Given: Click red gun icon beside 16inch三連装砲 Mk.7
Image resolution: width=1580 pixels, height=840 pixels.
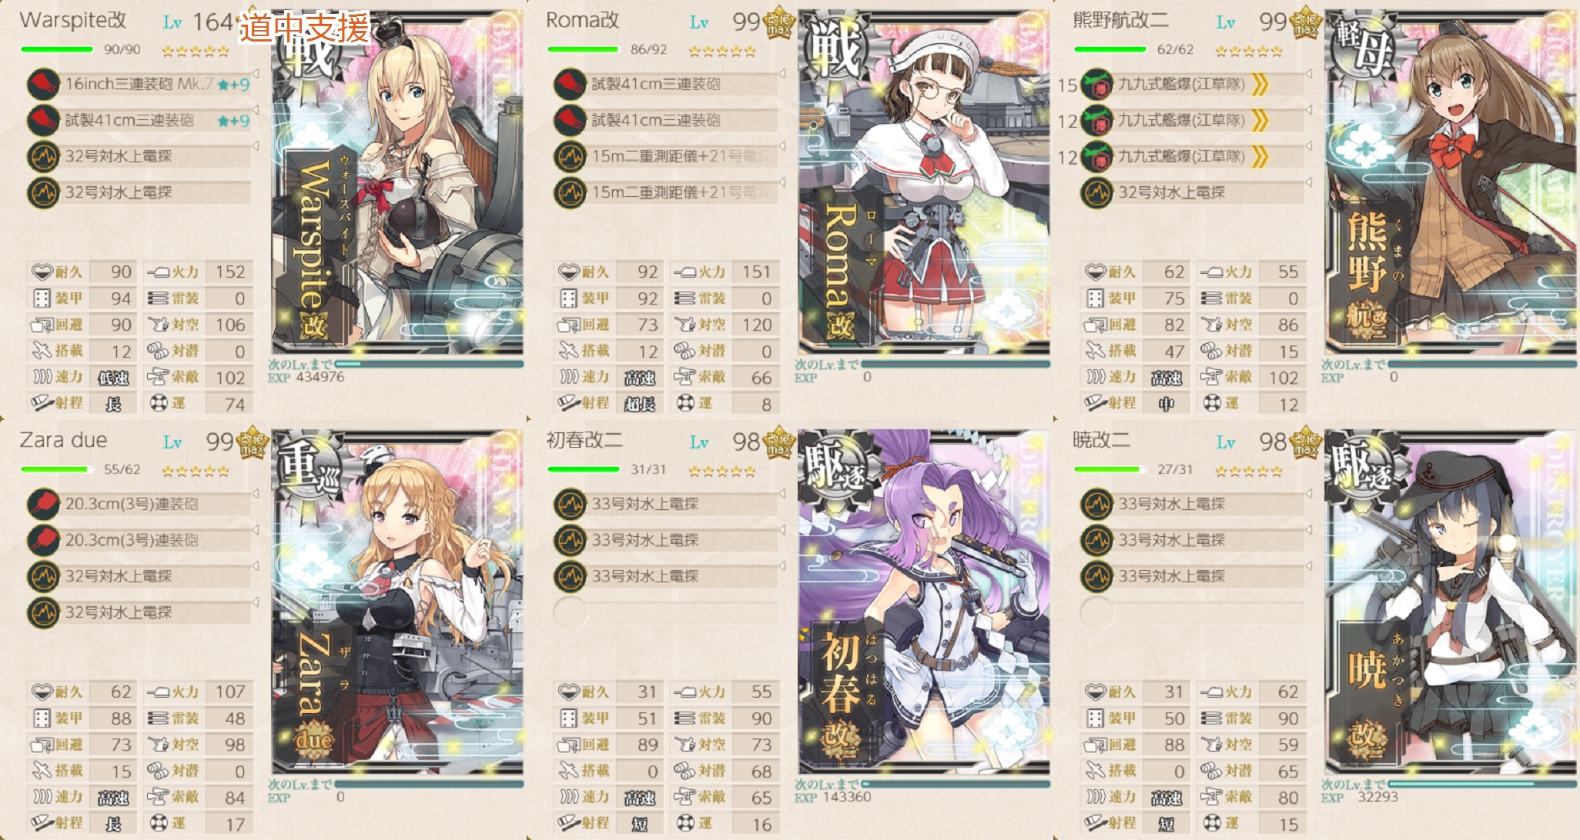Looking at the screenshot, I should click(x=43, y=84).
